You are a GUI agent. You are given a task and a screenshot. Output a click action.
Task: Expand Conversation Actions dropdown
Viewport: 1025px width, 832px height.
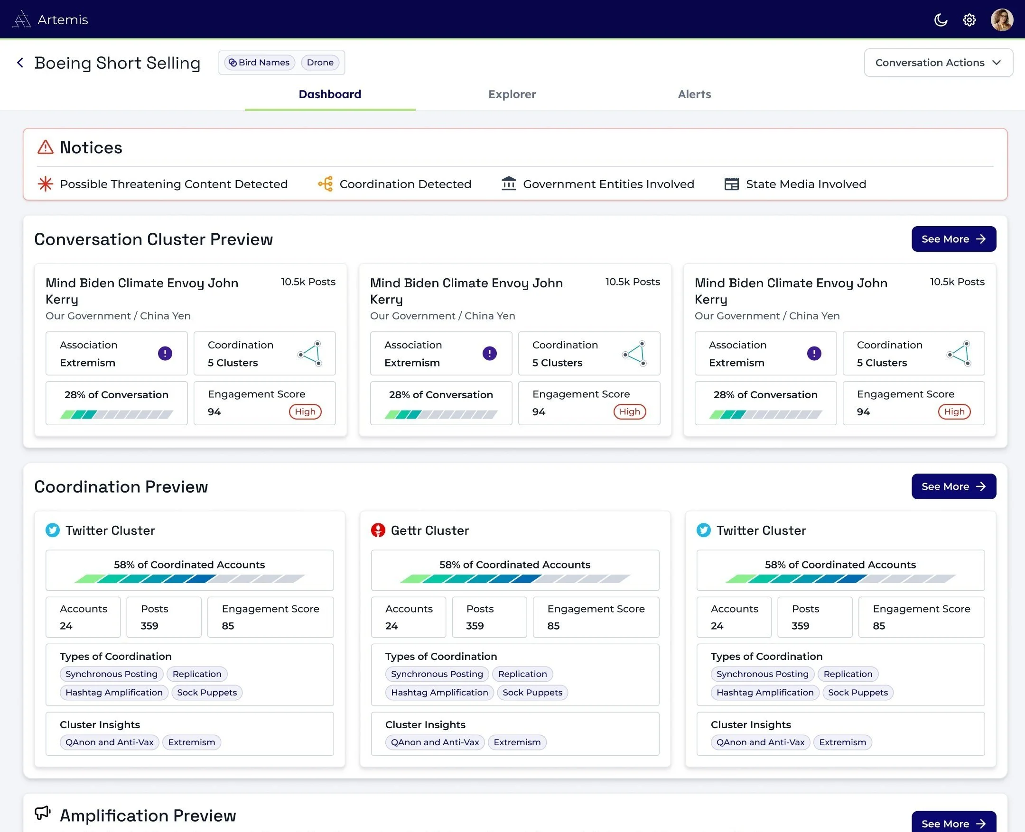(938, 63)
